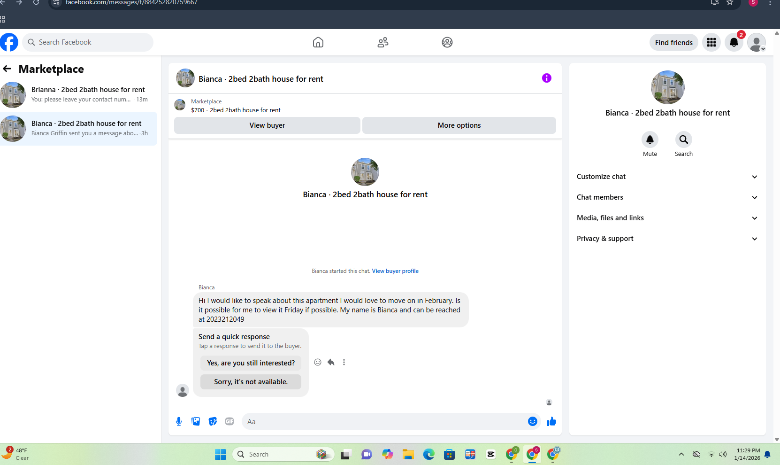
Task: Open the browser three-dot menu
Action: pyautogui.click(x=770, y=2)
